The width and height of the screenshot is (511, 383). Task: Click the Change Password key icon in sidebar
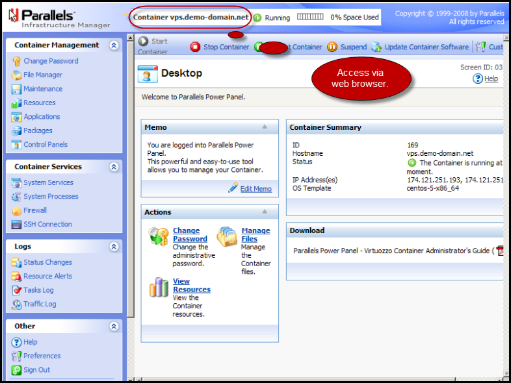[16, 61]
